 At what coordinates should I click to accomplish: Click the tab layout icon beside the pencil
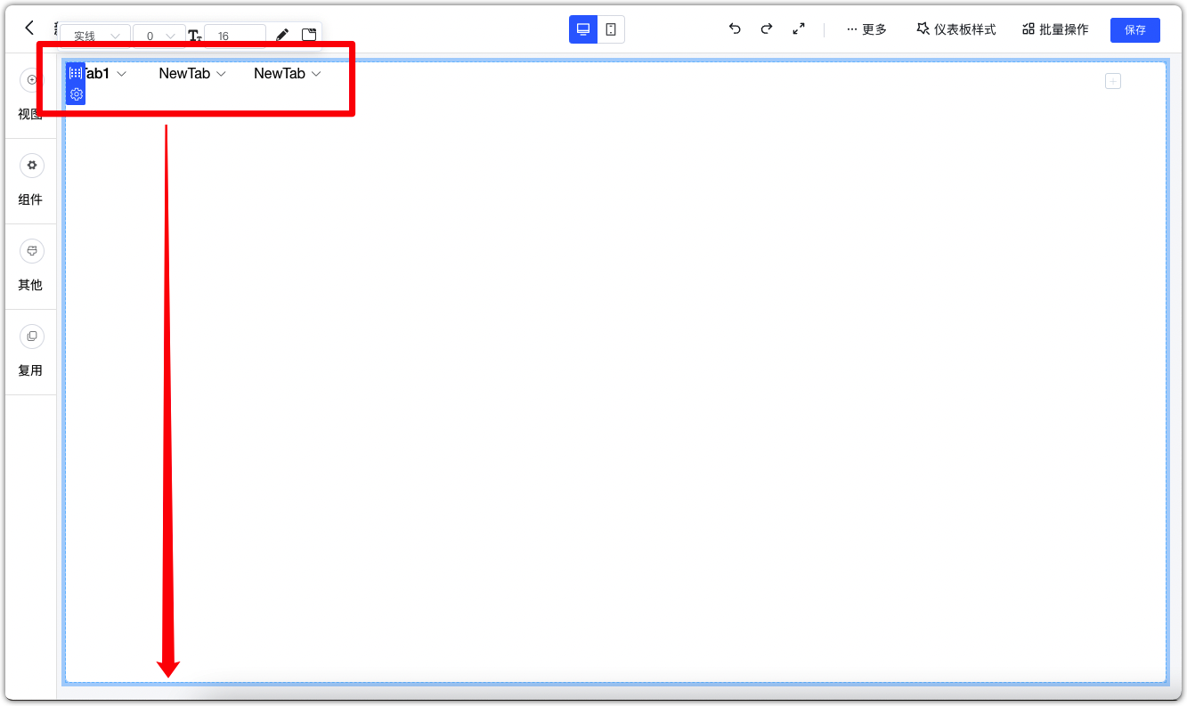click(x=309, y=35)
